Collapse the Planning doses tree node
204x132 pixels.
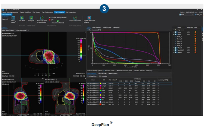click(173, 30)
